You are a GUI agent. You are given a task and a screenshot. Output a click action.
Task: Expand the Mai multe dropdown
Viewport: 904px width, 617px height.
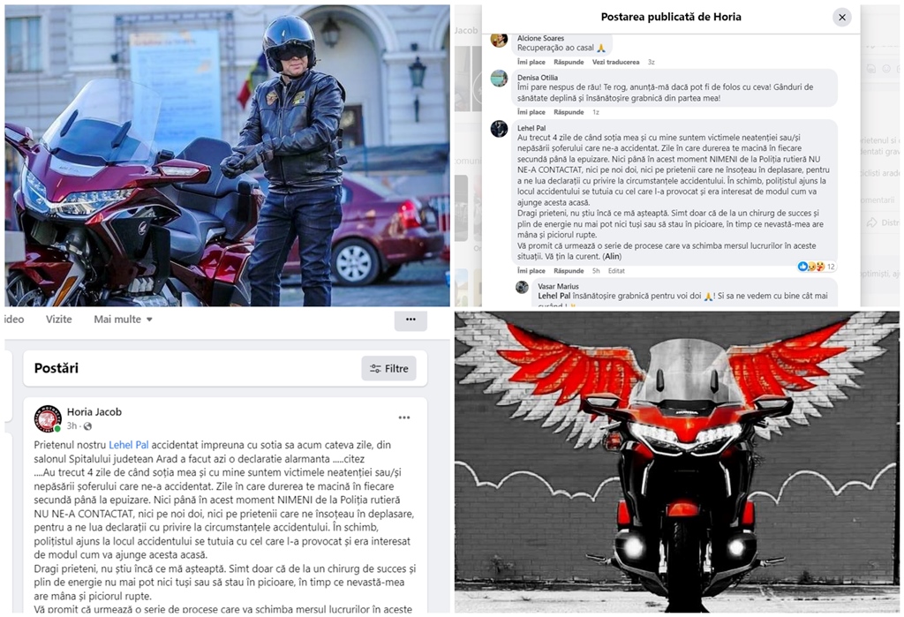coord(123,320)
